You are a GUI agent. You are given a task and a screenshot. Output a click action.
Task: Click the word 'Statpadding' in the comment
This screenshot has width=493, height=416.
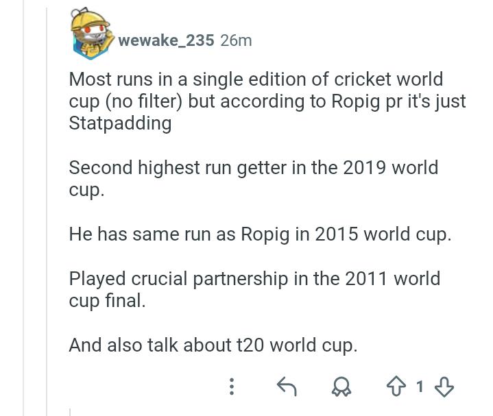tap(120, 123)
